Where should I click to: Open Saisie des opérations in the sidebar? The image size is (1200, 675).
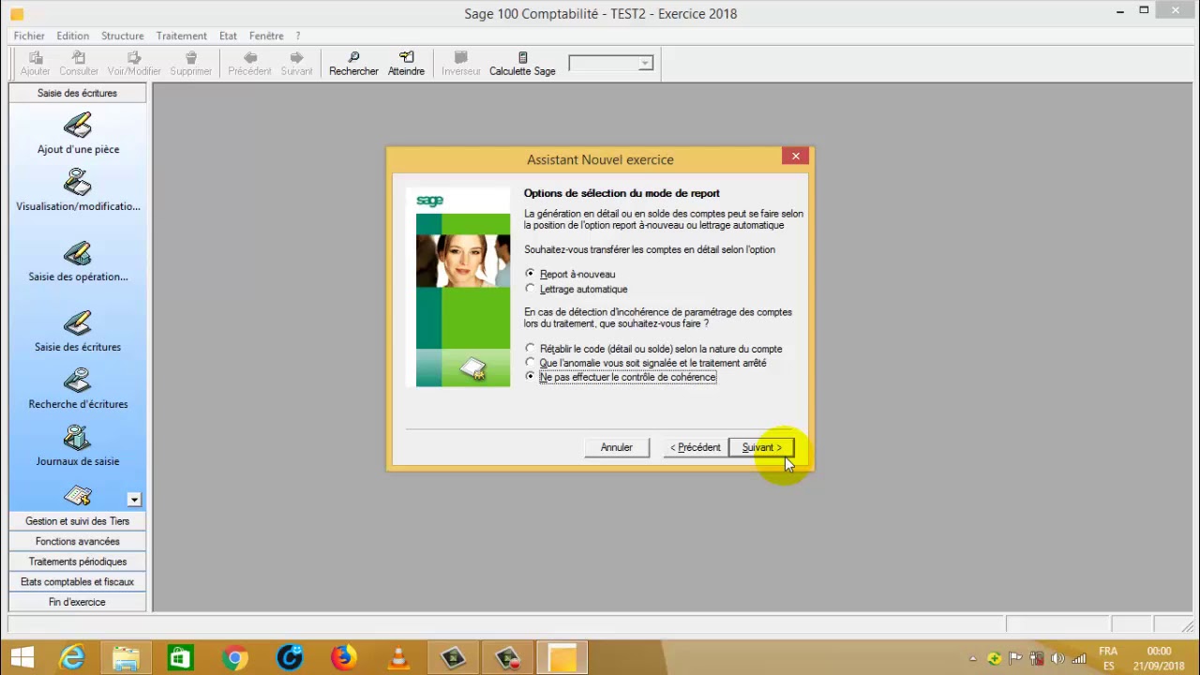coord(78,262)
